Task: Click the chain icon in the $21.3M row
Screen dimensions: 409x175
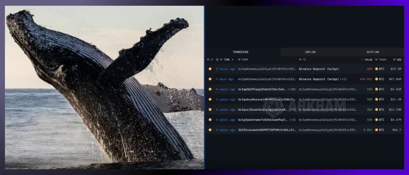Action: click(210, 99)
